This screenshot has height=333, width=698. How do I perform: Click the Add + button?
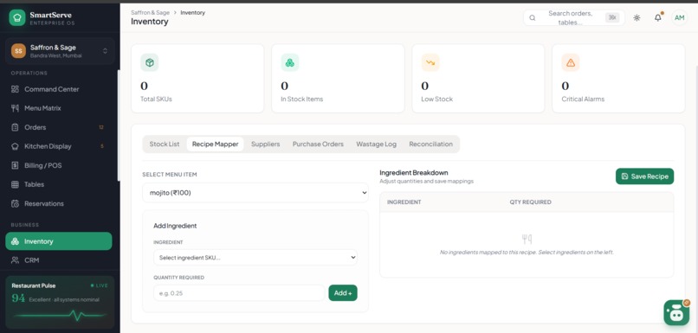pos(343,293)
